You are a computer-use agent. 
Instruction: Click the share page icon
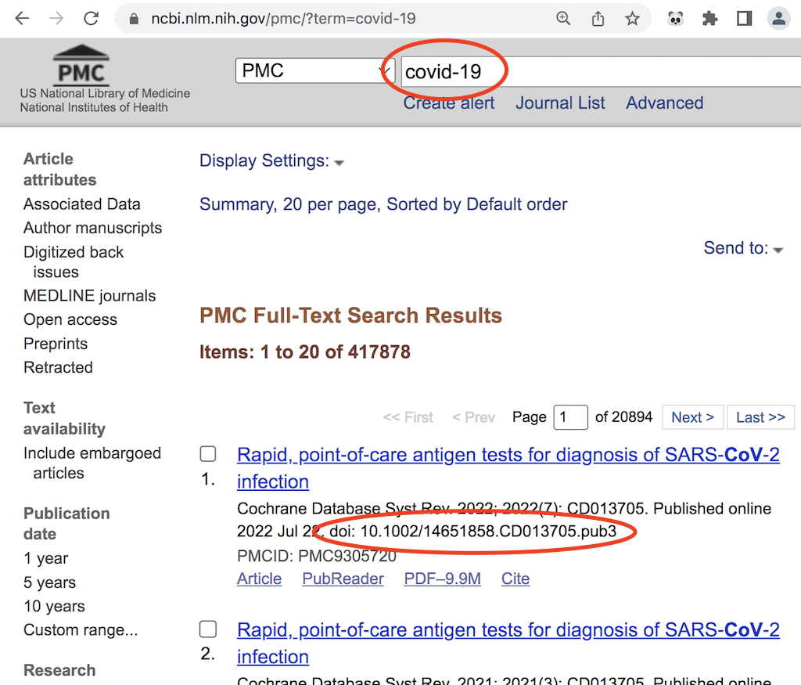point(598,19)
